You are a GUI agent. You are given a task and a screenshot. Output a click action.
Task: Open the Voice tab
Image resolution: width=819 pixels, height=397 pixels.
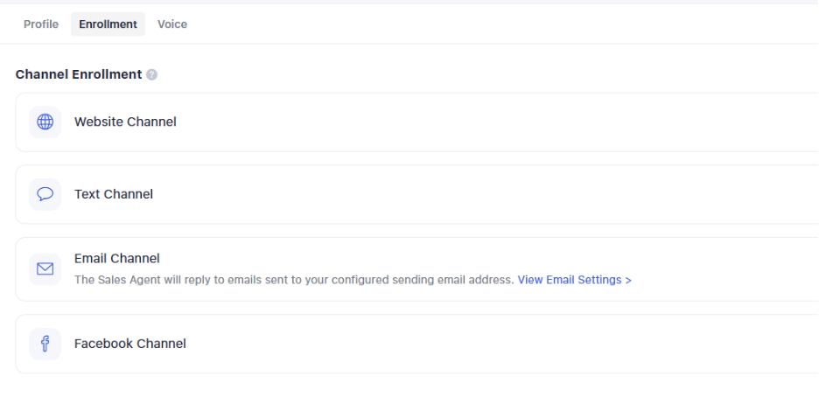click(x=172, y=24)
